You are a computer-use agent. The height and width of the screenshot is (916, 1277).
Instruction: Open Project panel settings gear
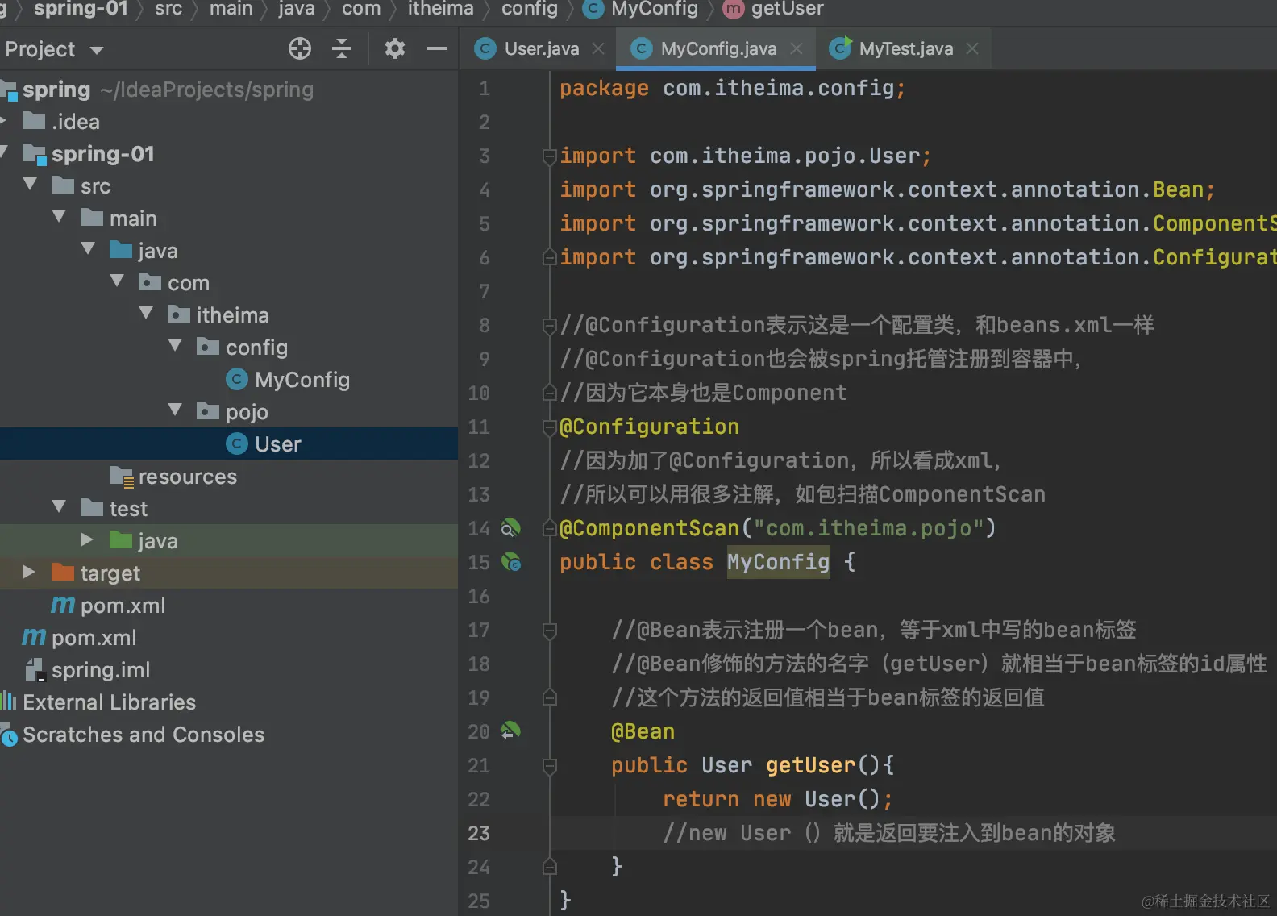[x=394, y=49]
